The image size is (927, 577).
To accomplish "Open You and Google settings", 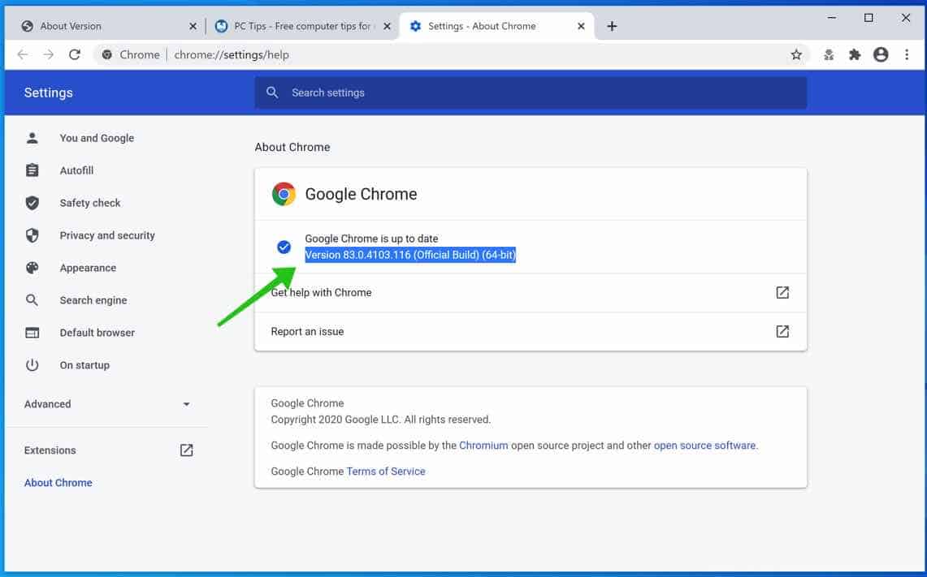I will pyautogui.click(x=97, y=138).
